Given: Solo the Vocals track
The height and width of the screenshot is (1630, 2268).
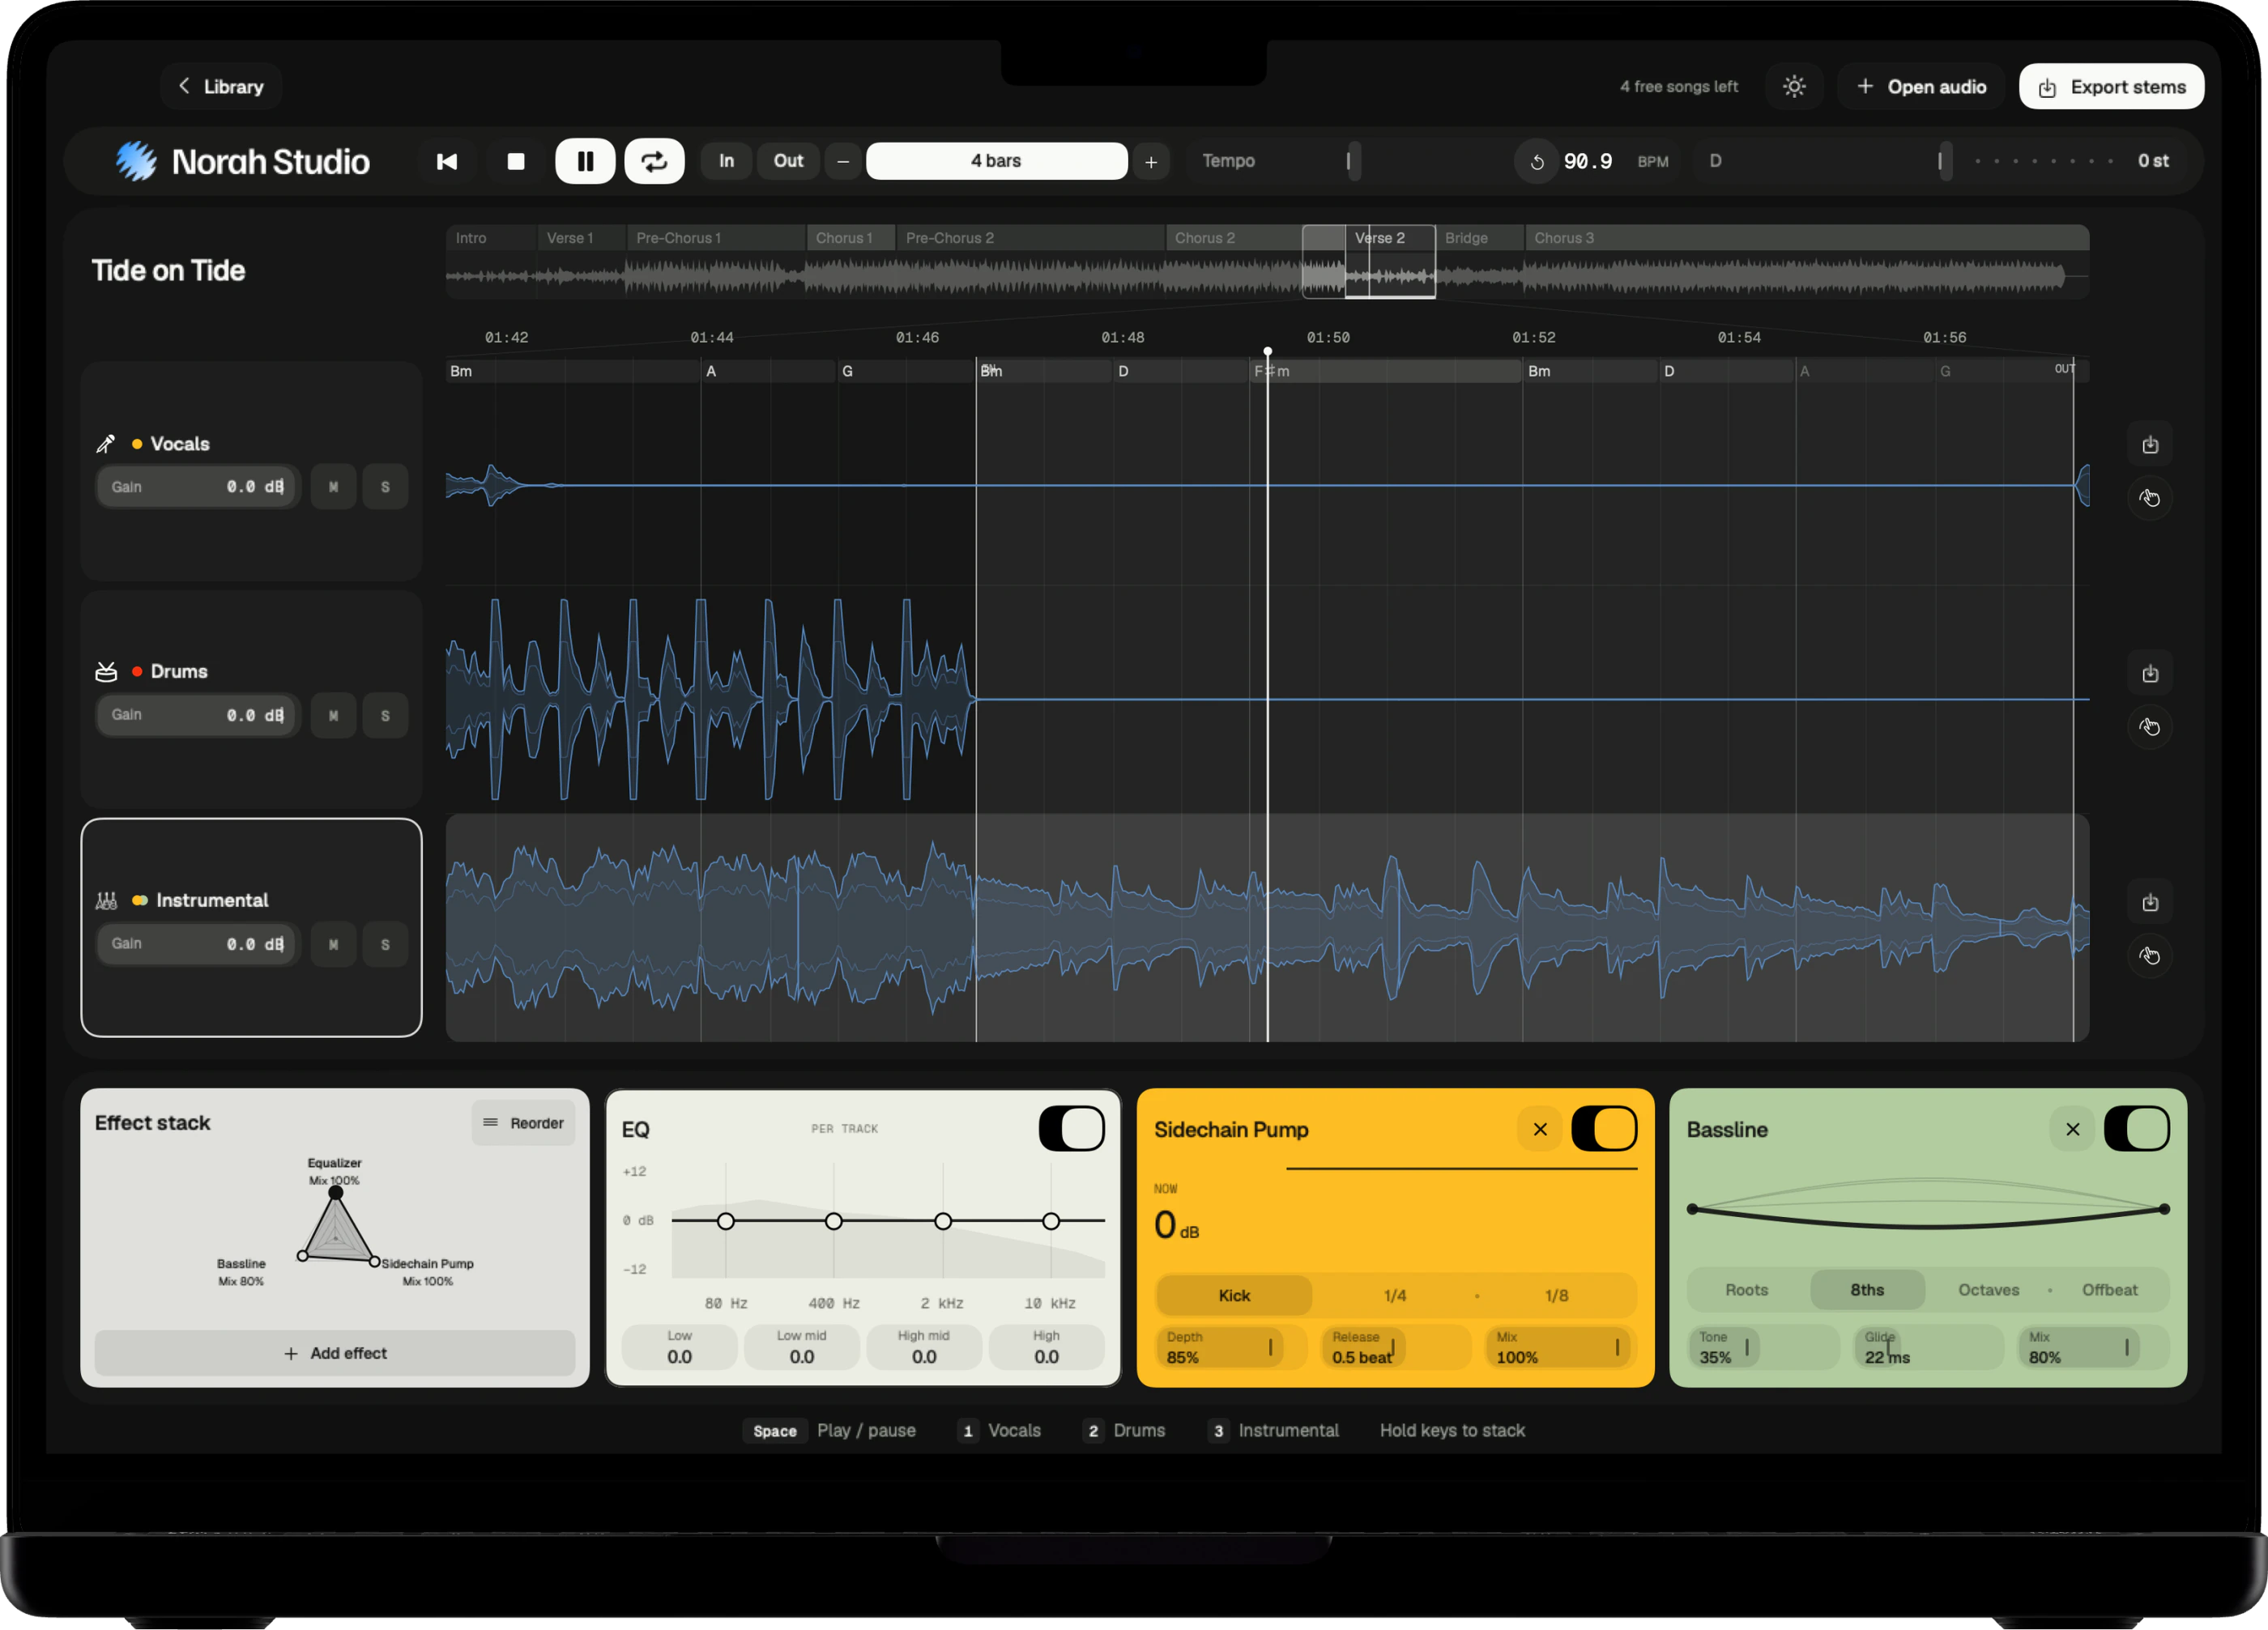Looking at the screenshot, I should click(x=385, y=487).
